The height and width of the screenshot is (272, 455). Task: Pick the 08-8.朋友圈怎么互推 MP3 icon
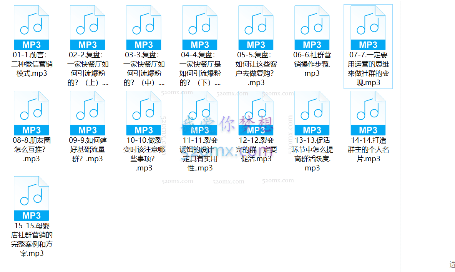coord(32,113)
